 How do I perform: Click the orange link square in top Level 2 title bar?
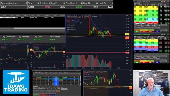[x=164, y=1]
